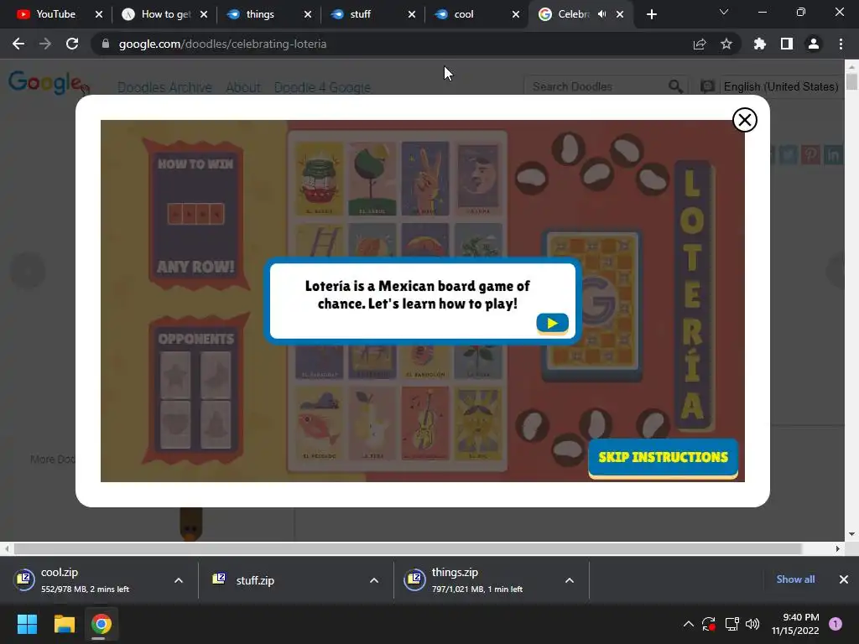The height and width of the screenshot is (644, 859).
Task: Open the tab search dropdown
Action: [724, 12]
